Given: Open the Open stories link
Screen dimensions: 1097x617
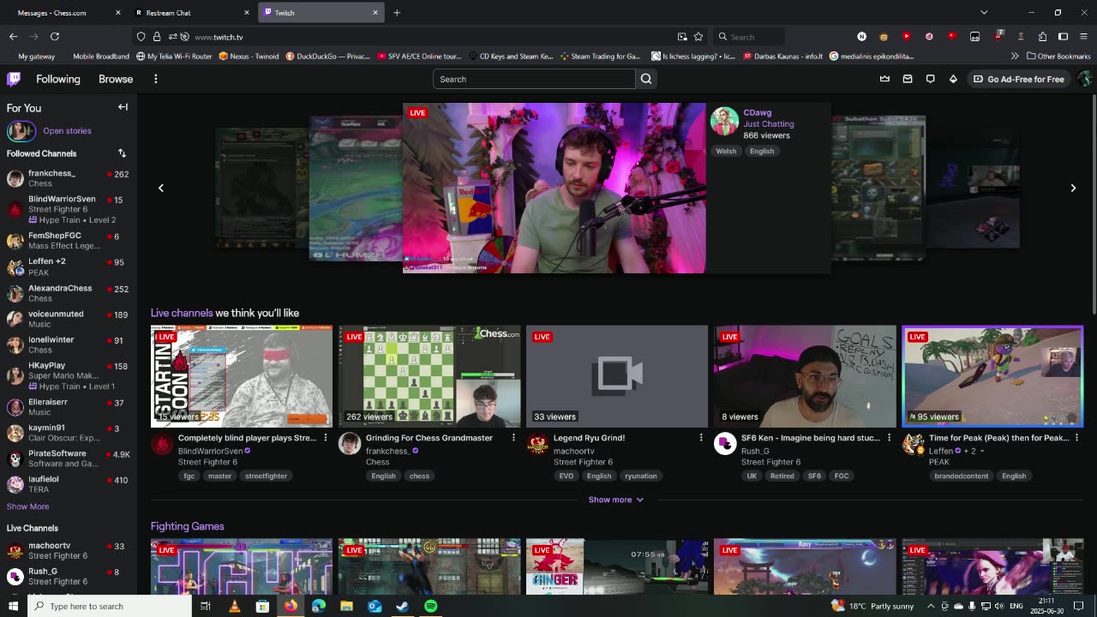Looking at the screenshot, I should click(x=67, y=131).
